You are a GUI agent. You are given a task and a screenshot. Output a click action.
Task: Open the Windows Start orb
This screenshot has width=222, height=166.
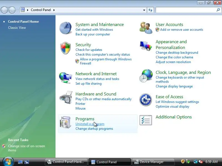[8, 162]
